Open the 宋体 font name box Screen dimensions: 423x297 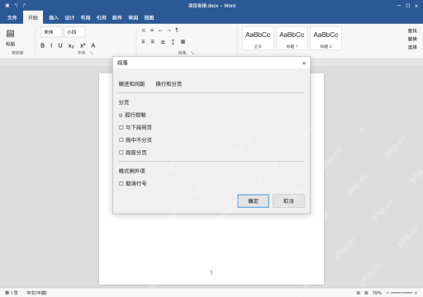coord(51,32)
